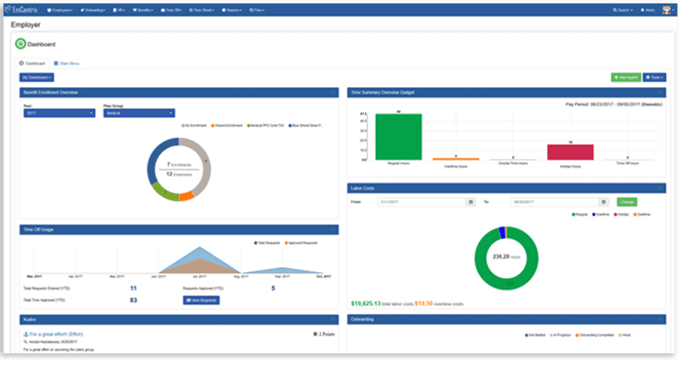Open Time Summary Overview Gadget options
This screenshot has width=681, height=372.
660,92
